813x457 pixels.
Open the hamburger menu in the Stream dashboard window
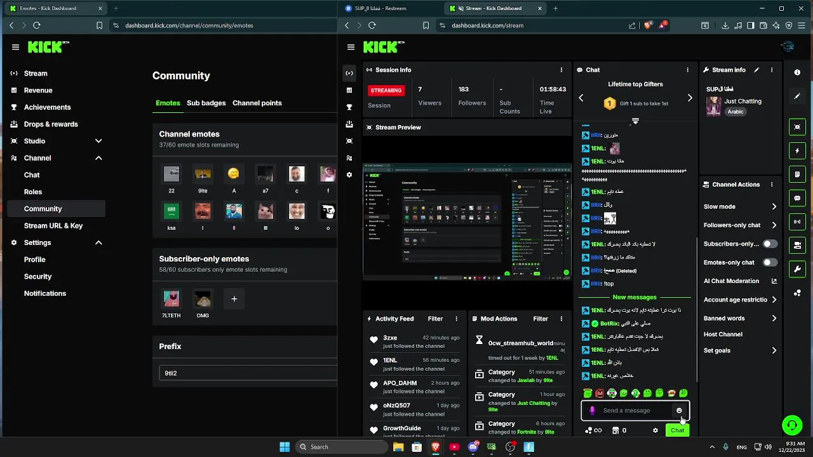coord(351,47)
